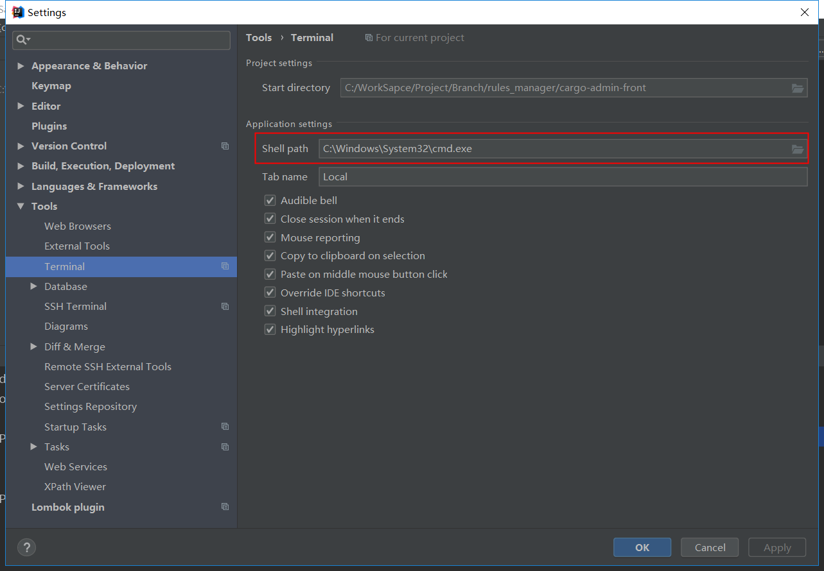Toggle the Audible bell checkbox
Screen dimensions: 824x571
pos(270,200)
